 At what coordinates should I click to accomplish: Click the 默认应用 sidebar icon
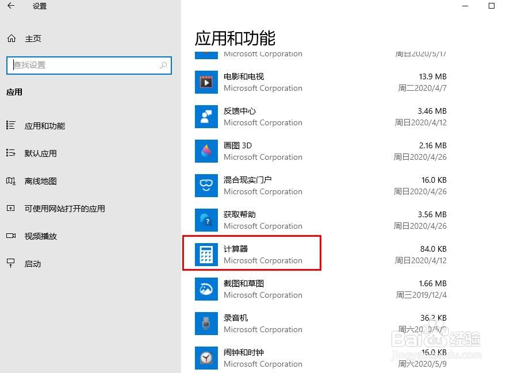[x=10, y=153]
